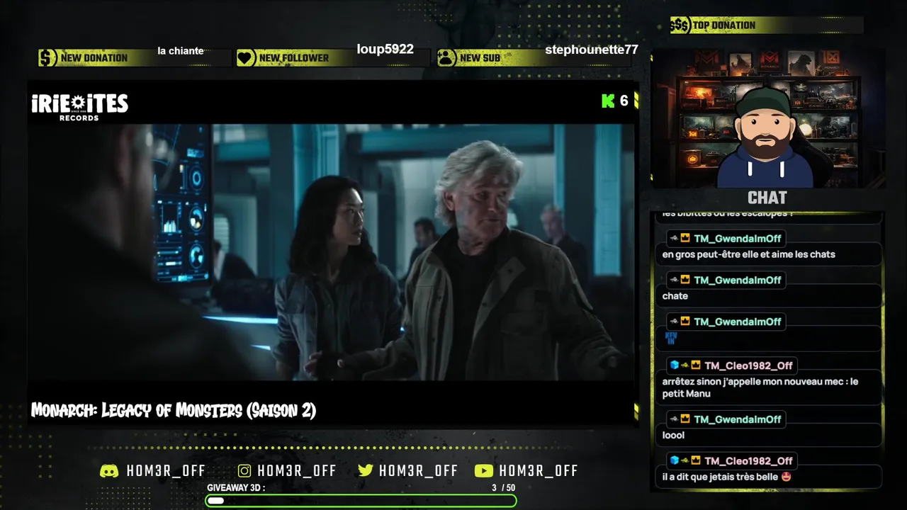907x510 pixels.
Task: Click the '3 / 50' giveaway counter
Action: 504,488
